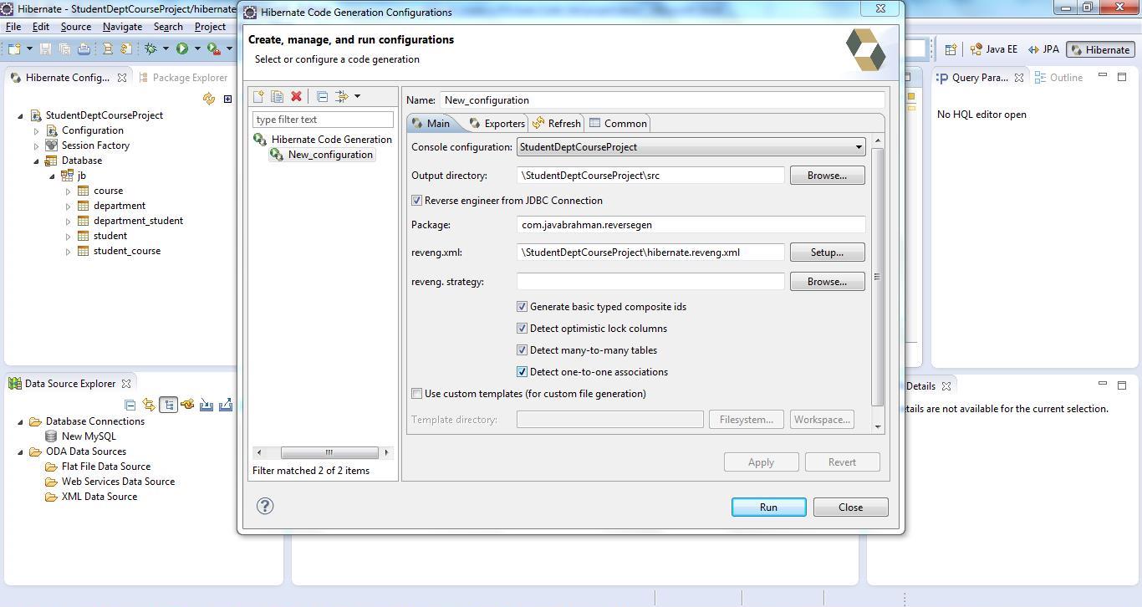1142x607 pixels.
Task: Click the Save All icon in toolbar
Action: pos(64,49)
